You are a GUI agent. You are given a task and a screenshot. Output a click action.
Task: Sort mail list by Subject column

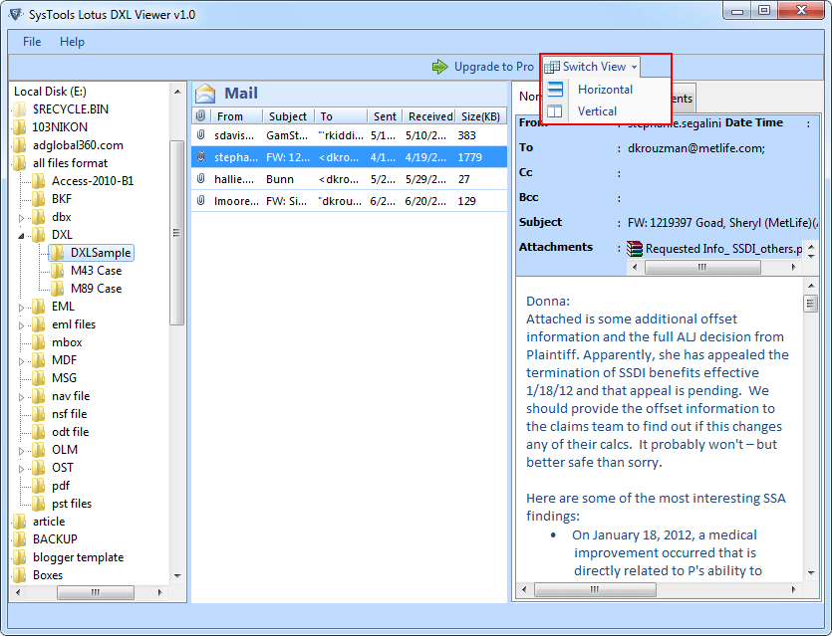tap(289, 116)
